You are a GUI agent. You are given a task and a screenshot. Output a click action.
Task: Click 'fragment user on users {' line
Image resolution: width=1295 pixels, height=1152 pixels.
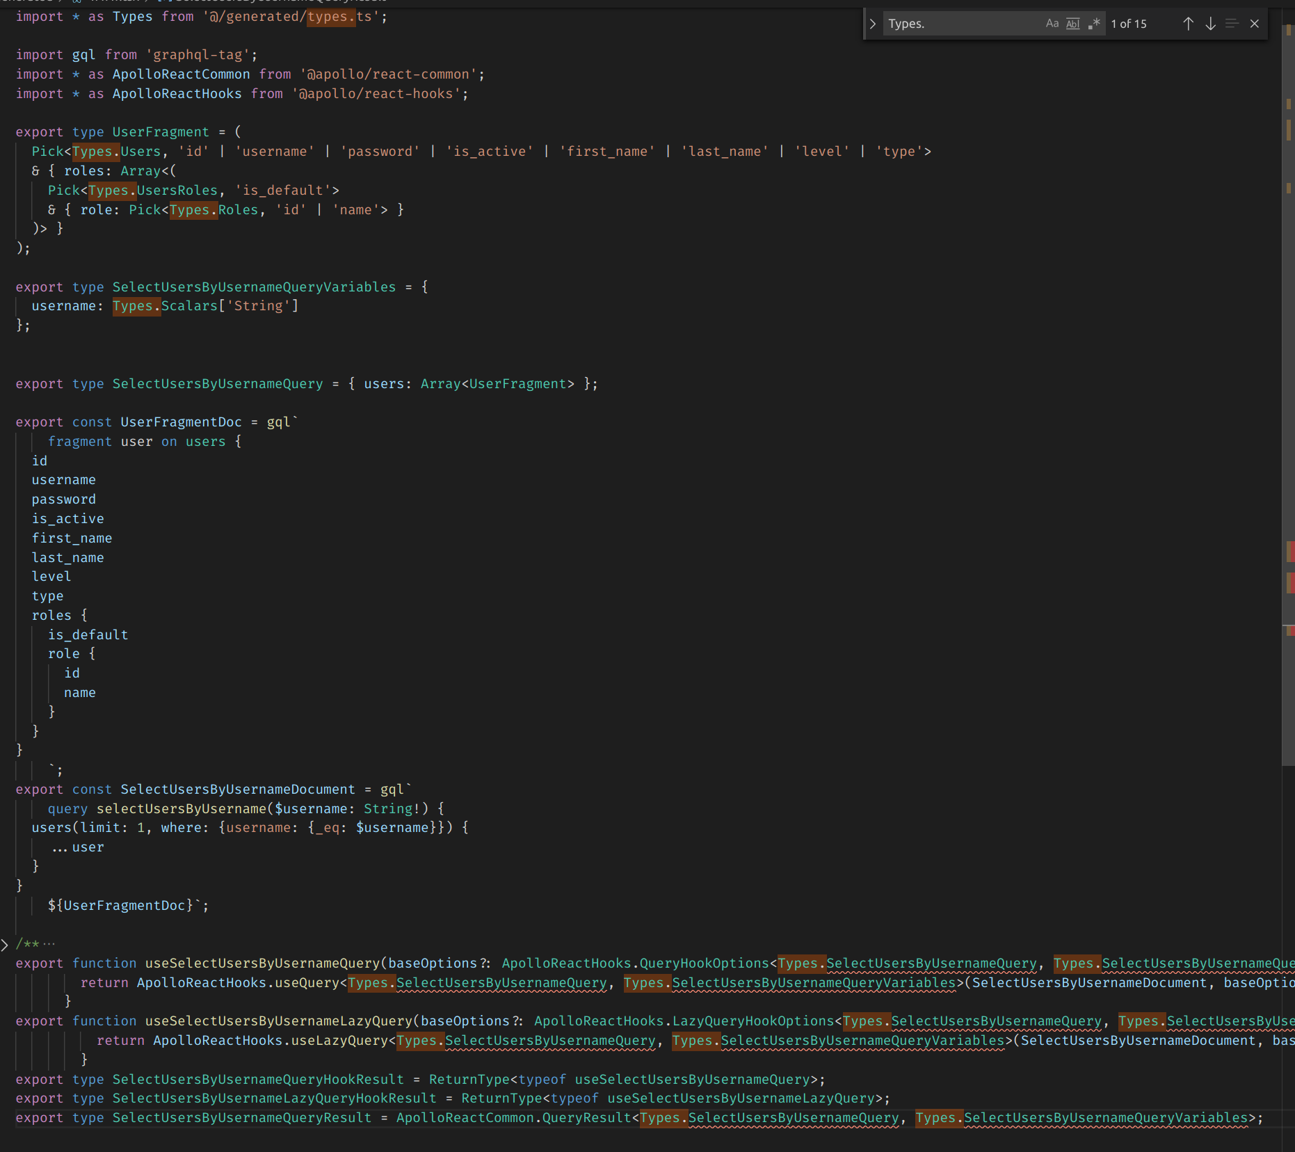[x=145, y=441]
